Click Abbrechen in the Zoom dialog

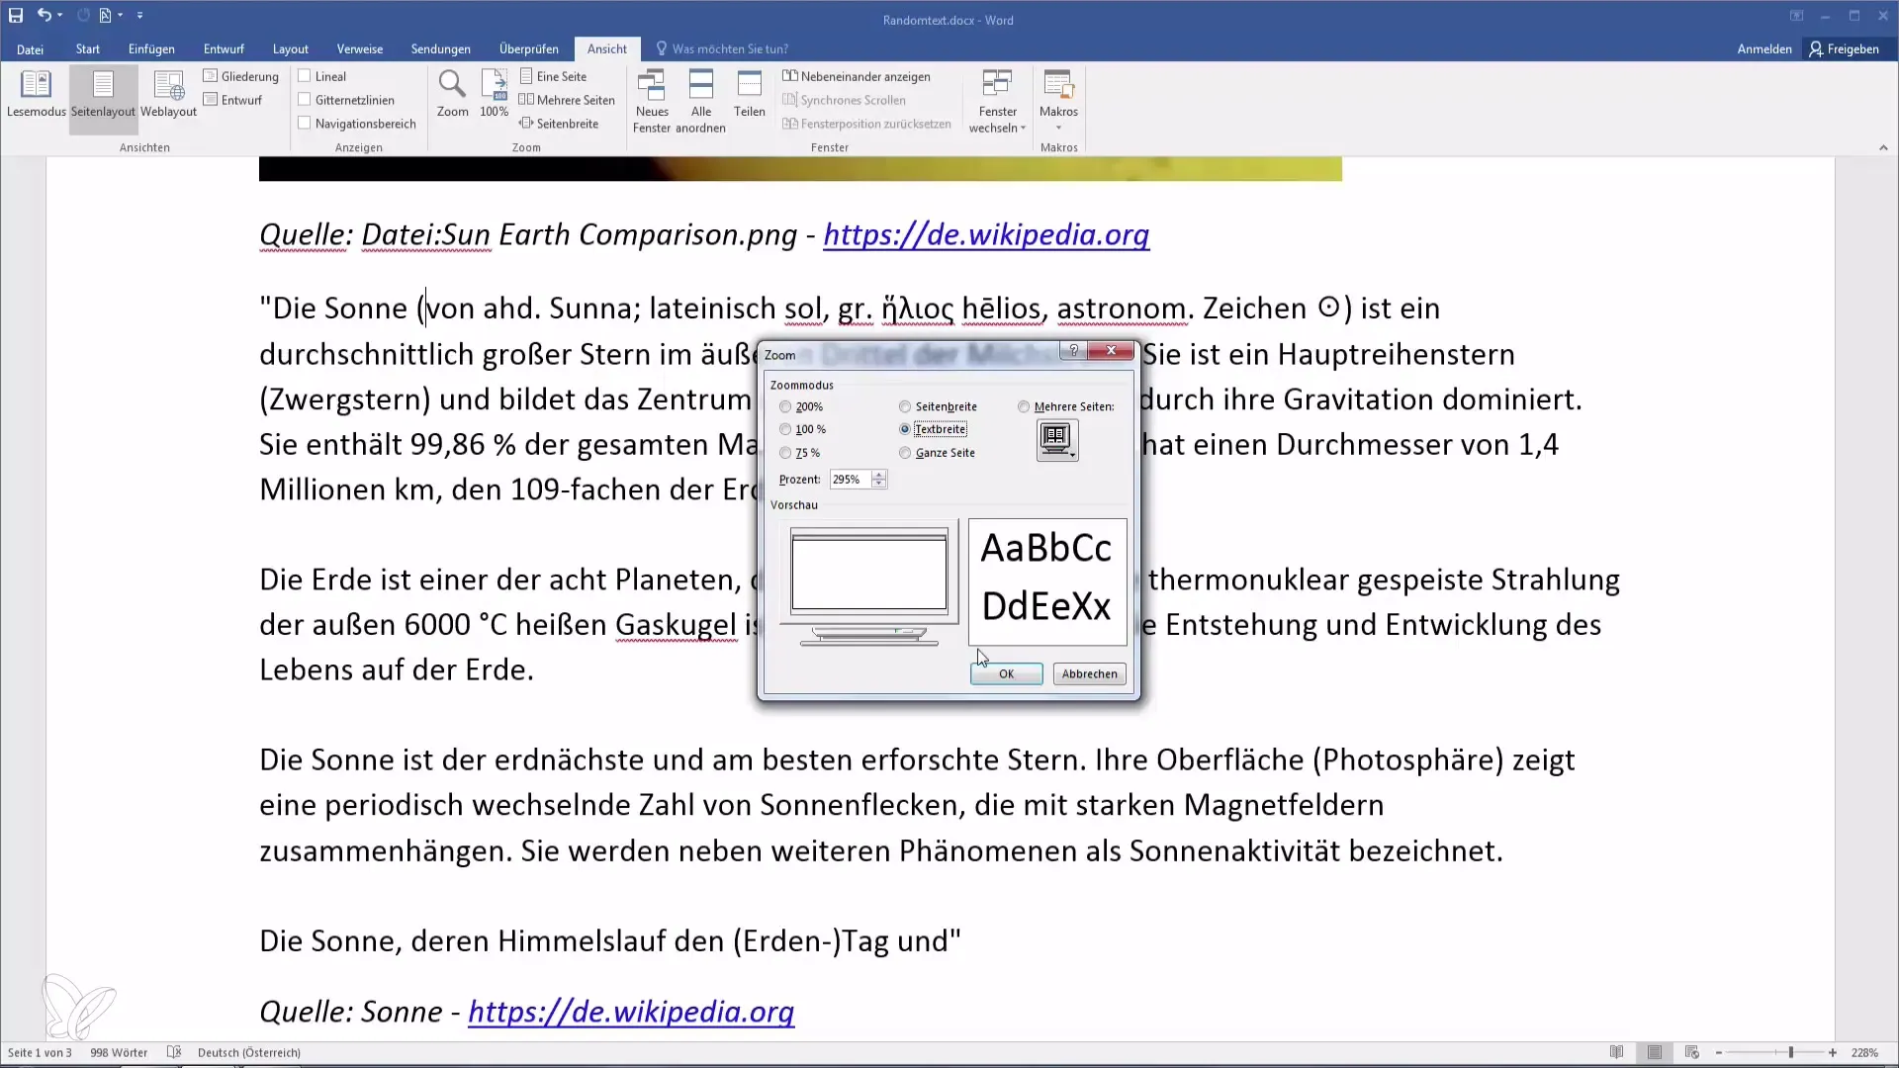pyautogui.click(x=1089, y=673)
